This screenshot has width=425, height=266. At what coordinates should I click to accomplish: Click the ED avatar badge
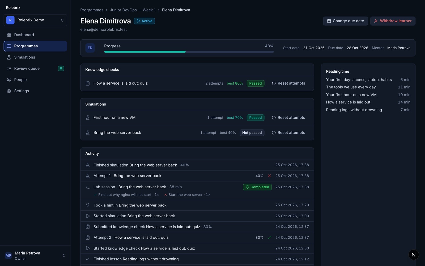pyautogui.click(x=90, y=48)
